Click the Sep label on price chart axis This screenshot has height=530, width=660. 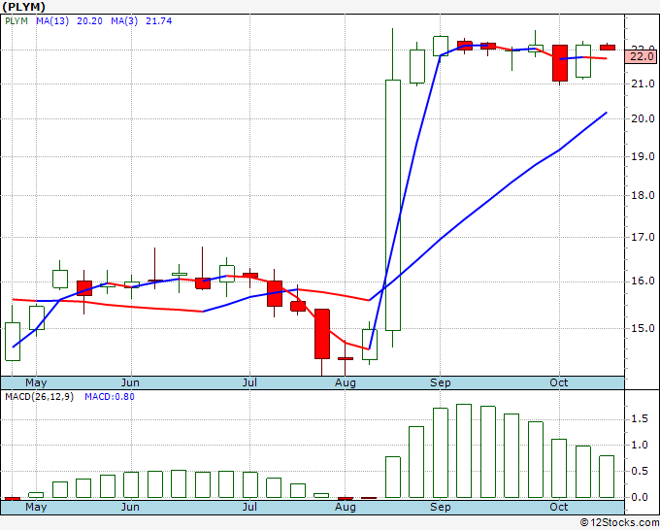click(441, 383)
